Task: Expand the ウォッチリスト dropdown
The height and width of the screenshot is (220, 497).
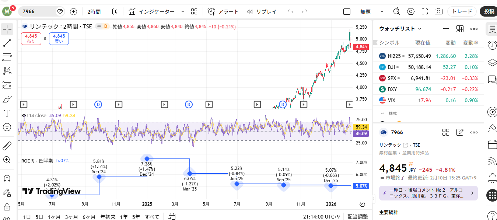Action: coord(420,29)
